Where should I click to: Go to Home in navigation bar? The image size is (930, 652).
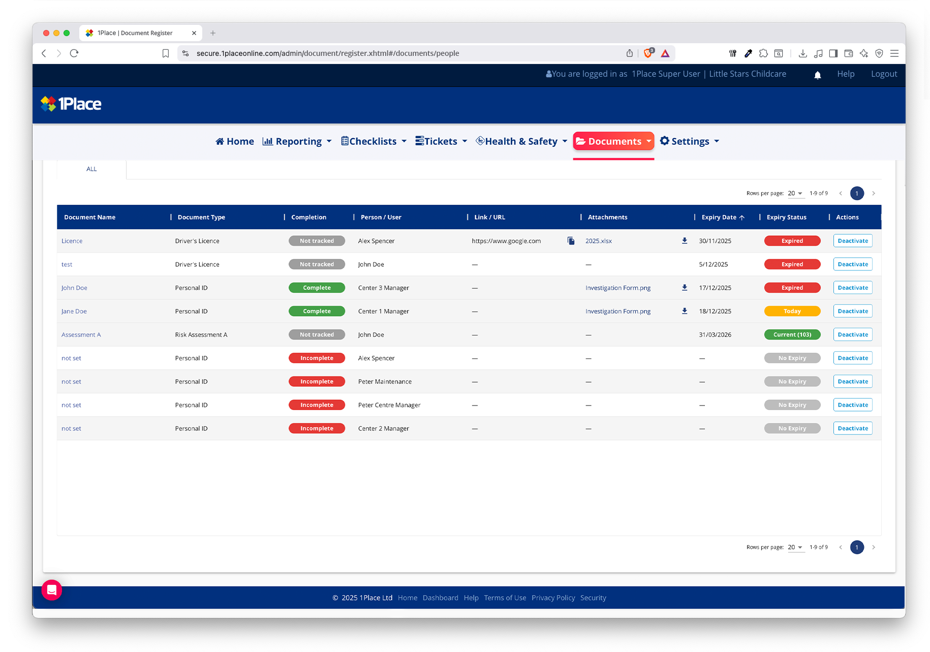(x=235, y=141)
